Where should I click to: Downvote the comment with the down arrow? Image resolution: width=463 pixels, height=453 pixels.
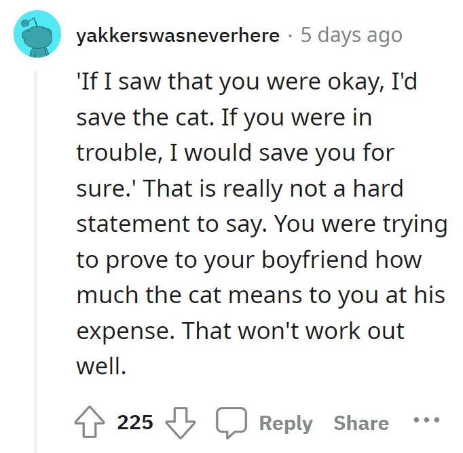click(x=181, y=422)
